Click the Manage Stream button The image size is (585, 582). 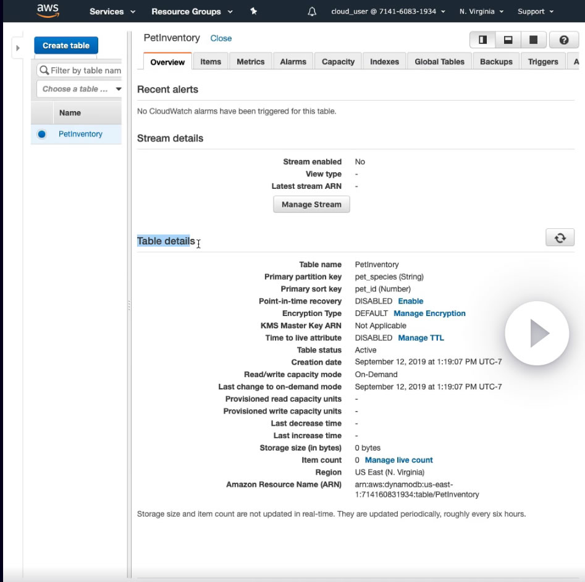[x=311, y=204]
